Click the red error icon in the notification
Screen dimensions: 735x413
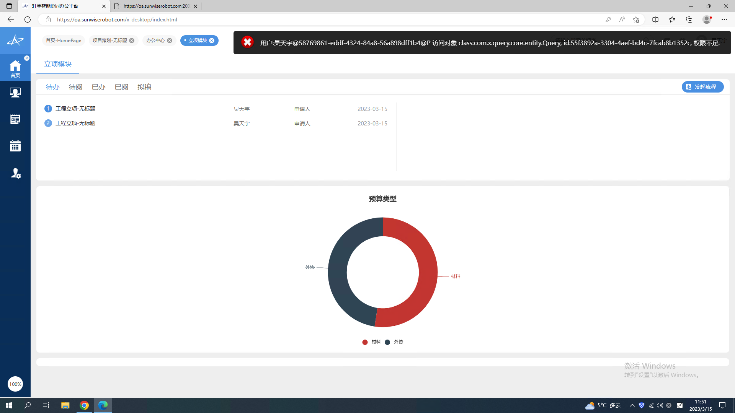pos(247,42)
